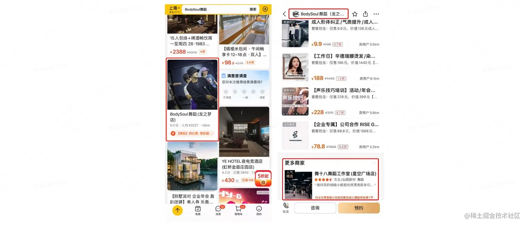This screenshot has height=226, width=527.
Task: Click the ¥430 起 hotel price
Action: (x=230, y=181)
